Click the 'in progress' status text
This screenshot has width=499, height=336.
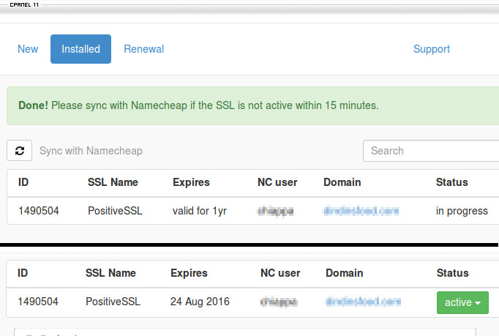462,211
